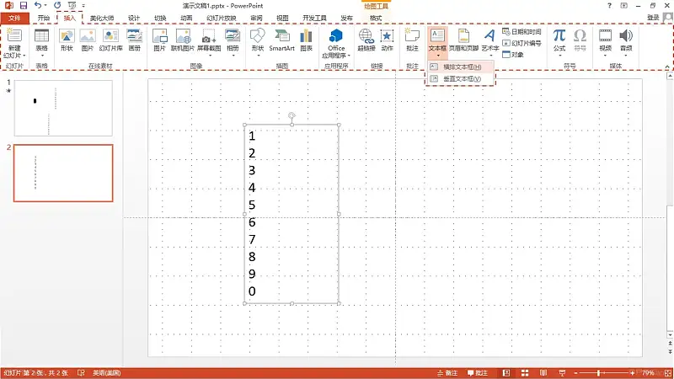This screenshot has height=379, width=674.
Task: Choose 横排文本框 from the text box menu
Action: pyautogui.click(x=462, y=67)
